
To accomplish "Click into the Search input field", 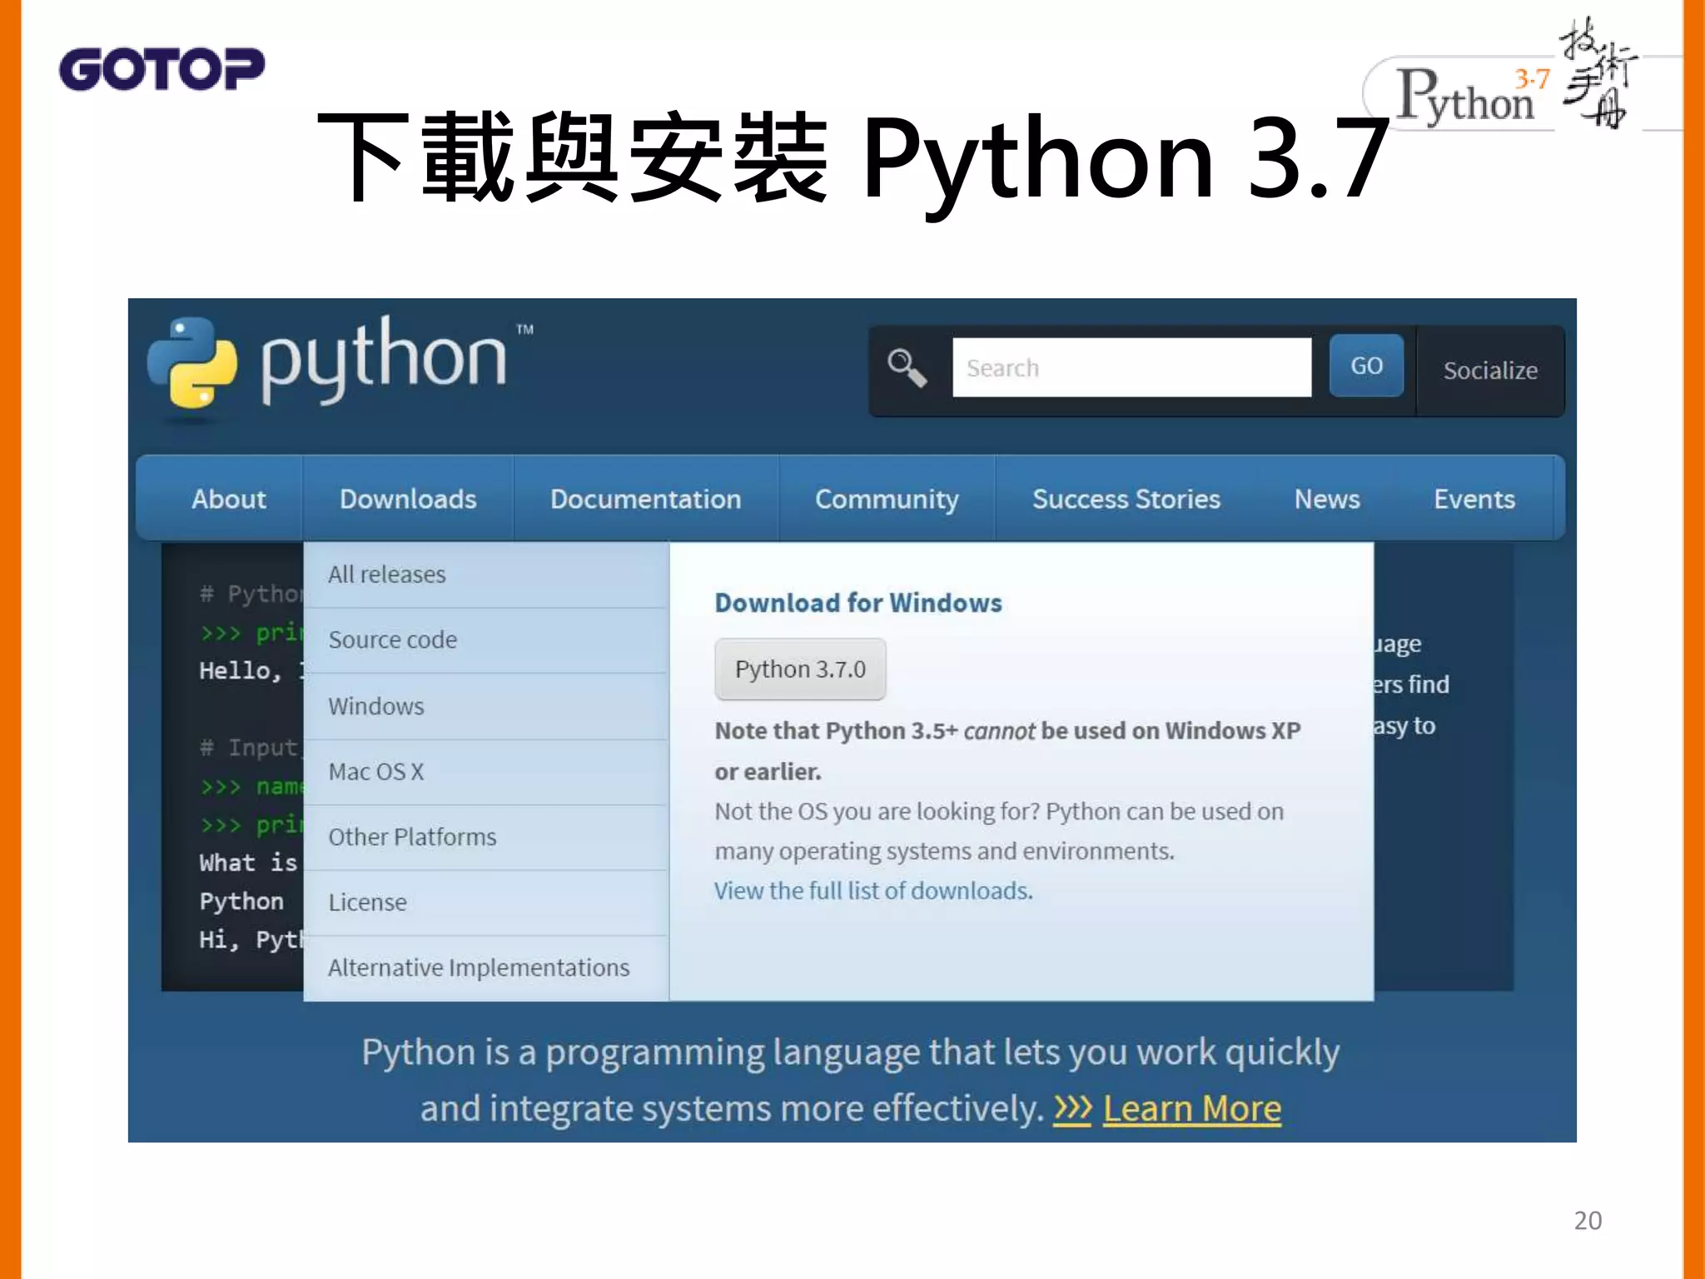I will tap(1131, 367).
